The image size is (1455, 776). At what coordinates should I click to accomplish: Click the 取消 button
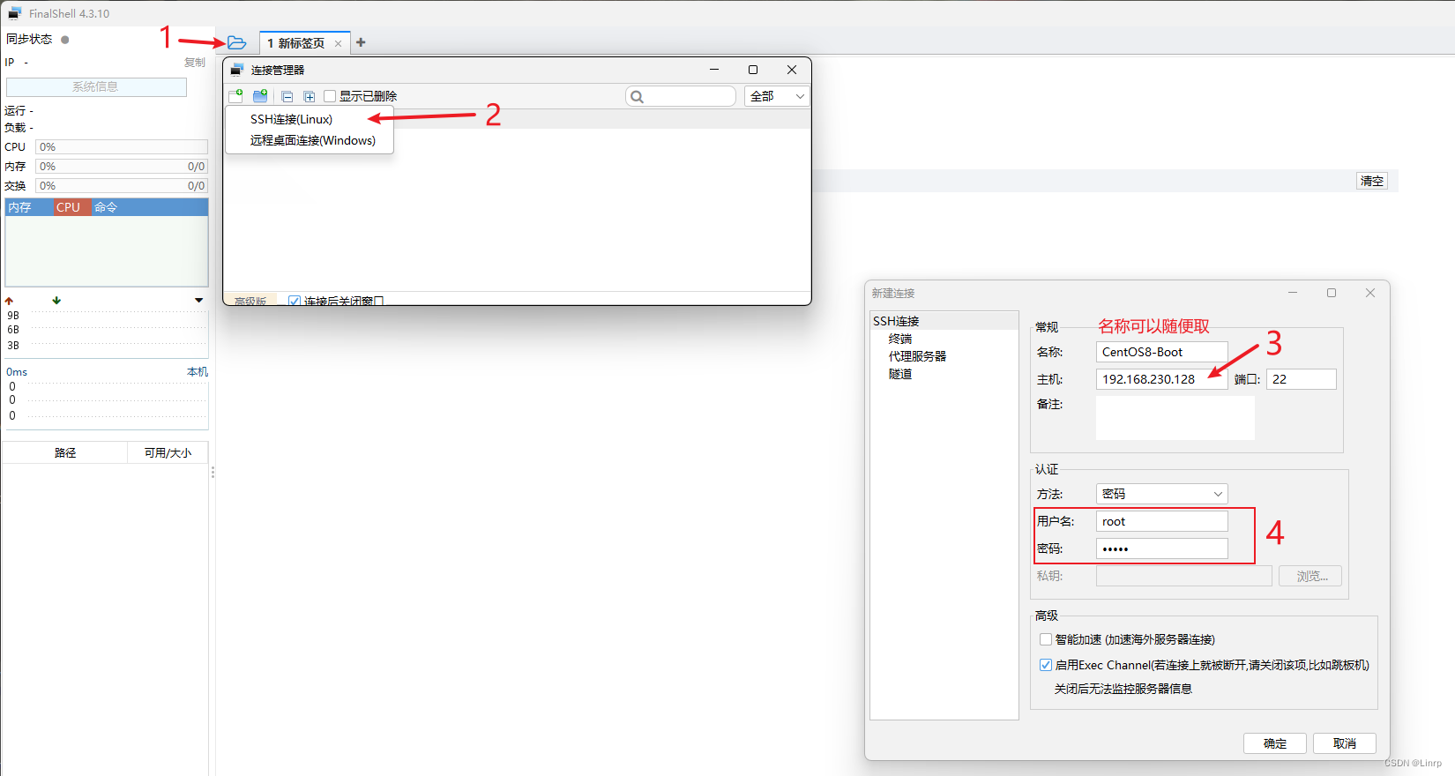point(1345,743)
